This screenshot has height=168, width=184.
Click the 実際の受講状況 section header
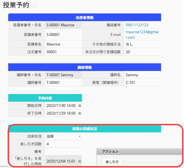coord(85,129)
